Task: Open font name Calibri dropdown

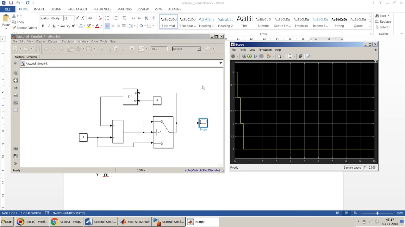Action: point(62,18)
